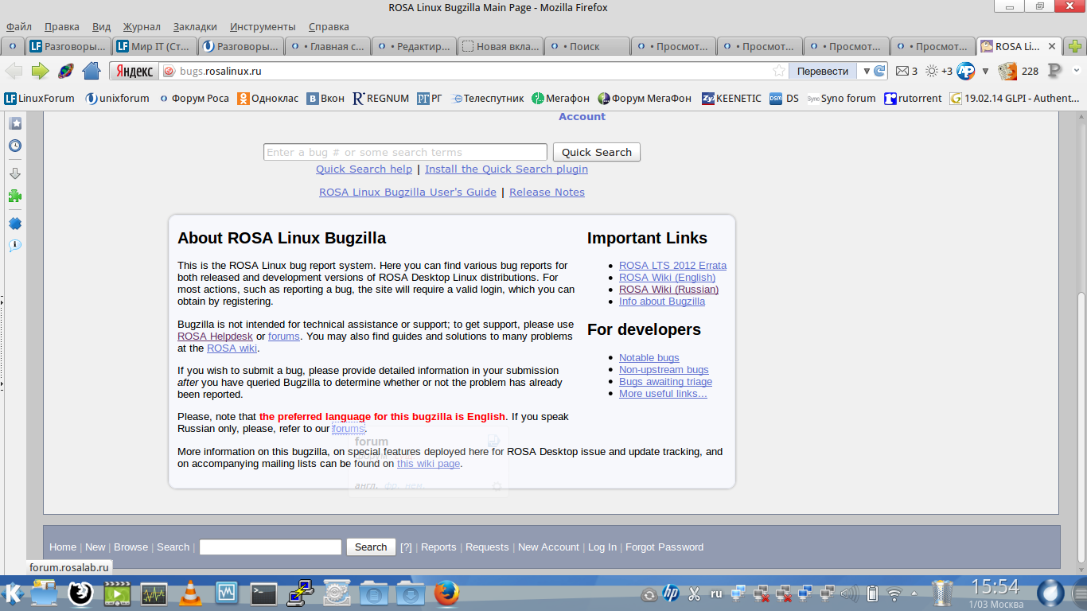Viewport: 1087px width, 611px height.
Task: Focus the footer search input field
Action: point(271,547)
